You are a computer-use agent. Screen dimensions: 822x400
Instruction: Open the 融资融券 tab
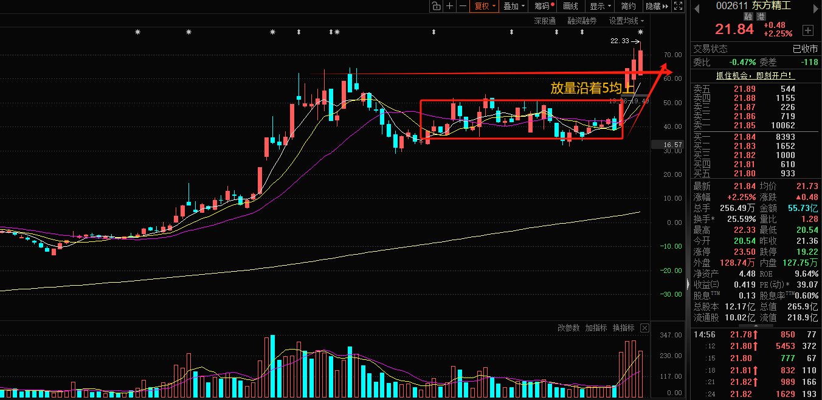pyautogui.click(x=582, y=21)
